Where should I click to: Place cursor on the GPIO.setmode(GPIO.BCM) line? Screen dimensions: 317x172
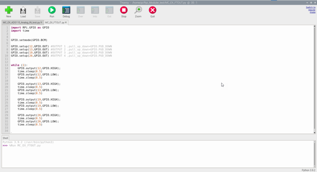pos(29,40)
